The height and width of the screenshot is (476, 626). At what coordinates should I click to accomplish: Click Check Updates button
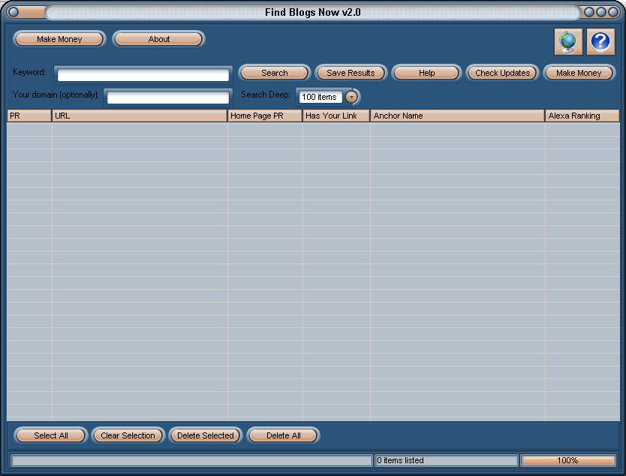(502, 73)
